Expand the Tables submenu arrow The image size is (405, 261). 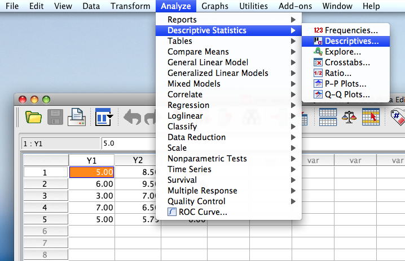(293, 41)
